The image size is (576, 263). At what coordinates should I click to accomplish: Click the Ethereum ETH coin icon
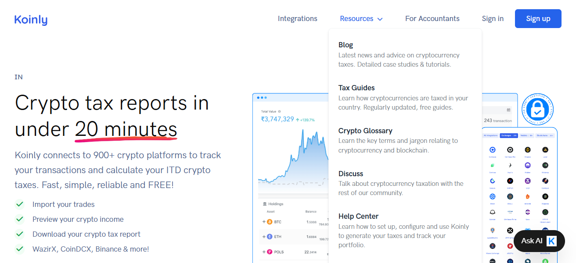[x=270, y=237]
